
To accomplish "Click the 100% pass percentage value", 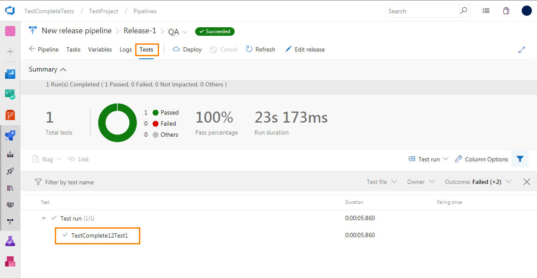I will coord(214,117).
